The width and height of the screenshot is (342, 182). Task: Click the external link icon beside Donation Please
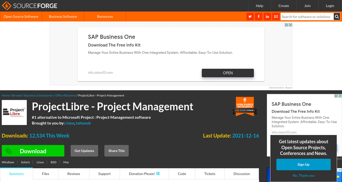coord(158,173)
